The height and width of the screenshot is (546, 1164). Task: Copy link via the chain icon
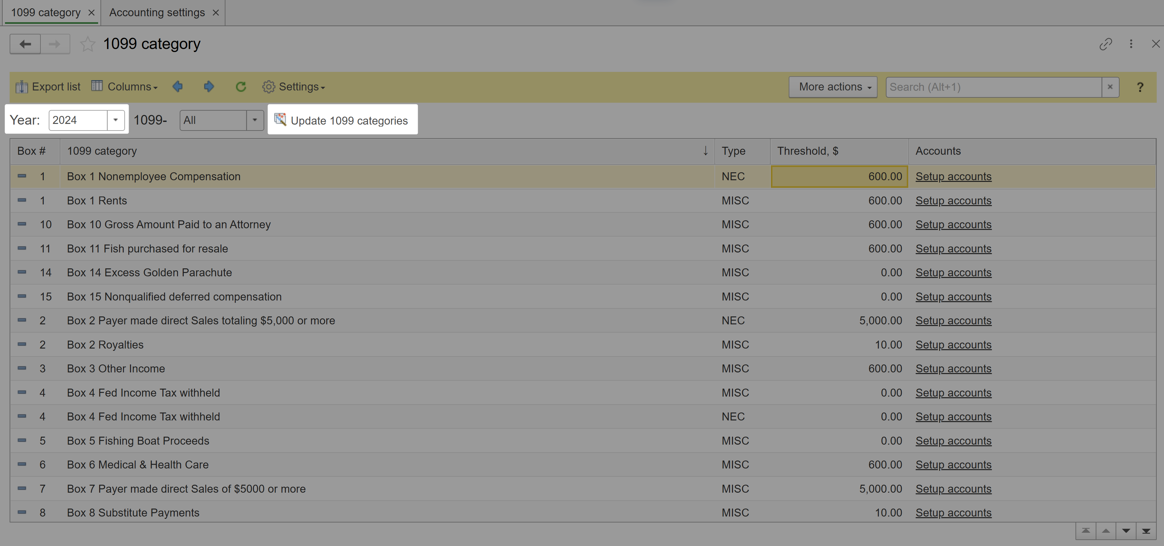click(x=1105, y=44)
